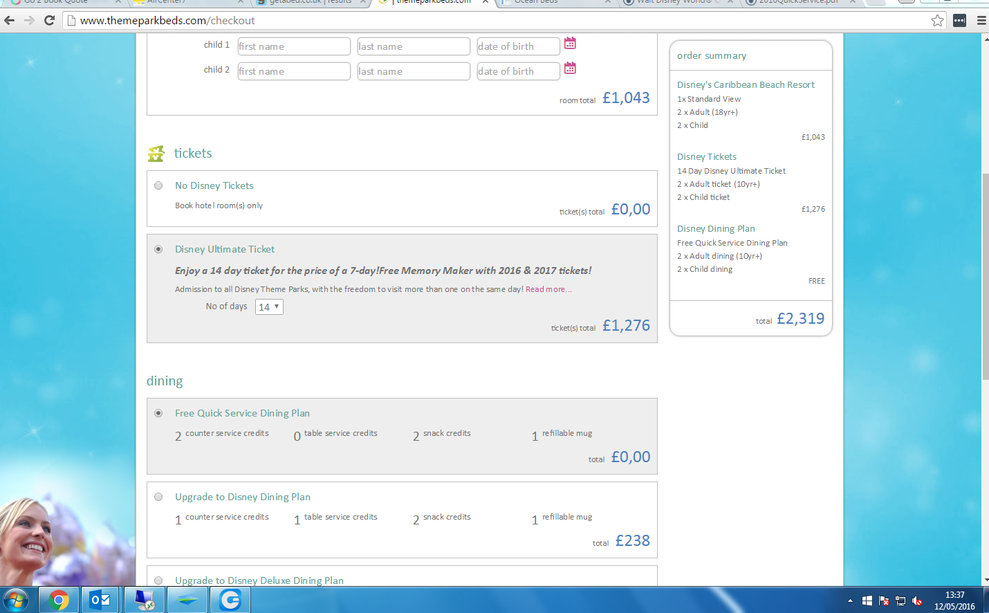Screen dimensions: 989x613
Task: Choose the Upgrade to Disney Deluxe Dining Plan
Action: pyautogui.click(x=158, y=580)
